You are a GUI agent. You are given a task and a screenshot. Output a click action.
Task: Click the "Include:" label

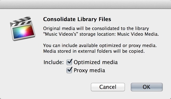[53, 62]
